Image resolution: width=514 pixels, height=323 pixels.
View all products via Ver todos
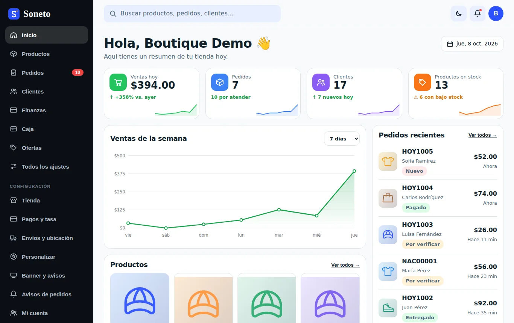345,265
